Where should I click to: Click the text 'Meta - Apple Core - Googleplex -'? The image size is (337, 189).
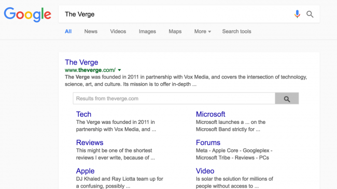tap(234, 150)
